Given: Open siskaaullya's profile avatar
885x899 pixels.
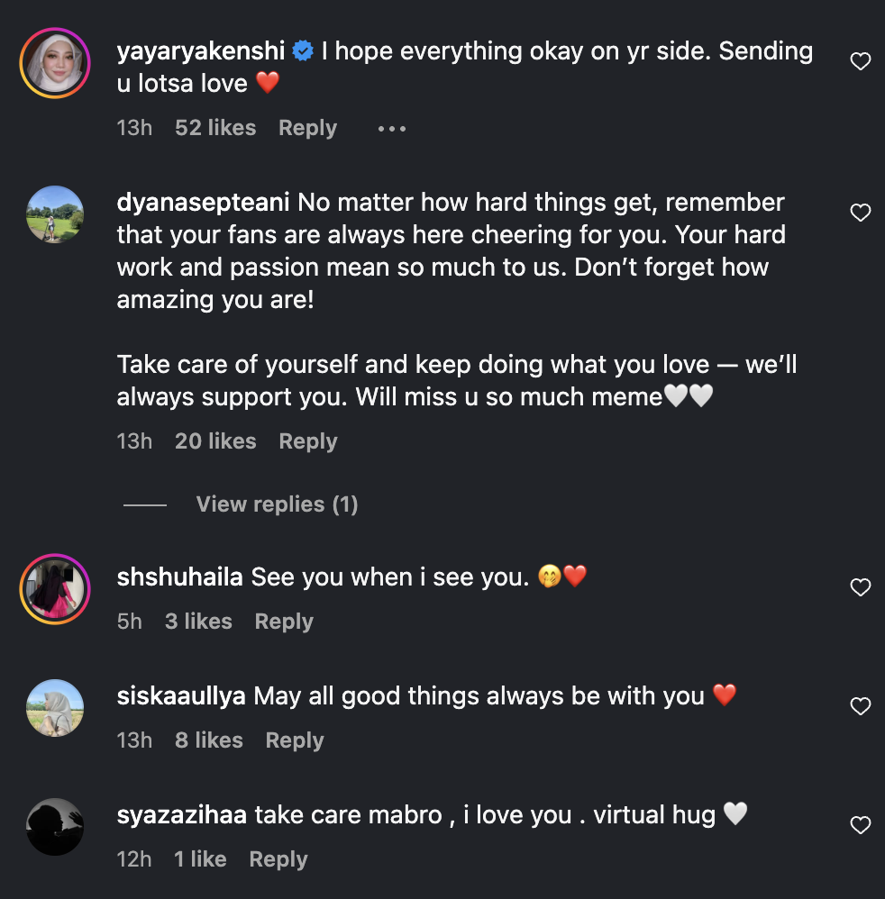Looking at the screenshot, I should tap(55, 708).
